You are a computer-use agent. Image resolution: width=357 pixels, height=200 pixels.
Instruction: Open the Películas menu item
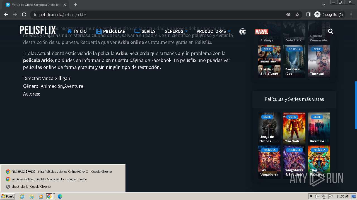coord(110,31)
